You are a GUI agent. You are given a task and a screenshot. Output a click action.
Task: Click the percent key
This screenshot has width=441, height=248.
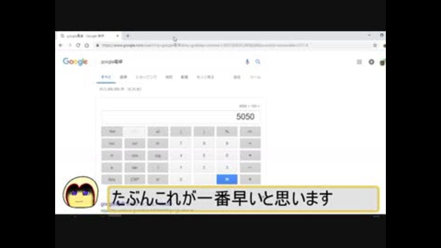pos(227,132)
